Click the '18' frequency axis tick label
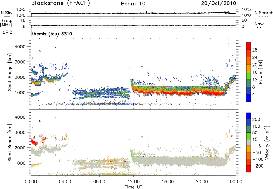The image size is (273, 189). (23, 20)
